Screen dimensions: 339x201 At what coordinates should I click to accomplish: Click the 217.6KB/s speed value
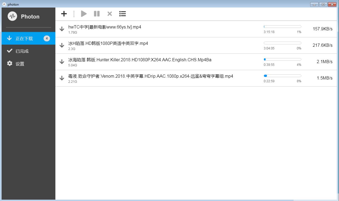click(323, 45)
